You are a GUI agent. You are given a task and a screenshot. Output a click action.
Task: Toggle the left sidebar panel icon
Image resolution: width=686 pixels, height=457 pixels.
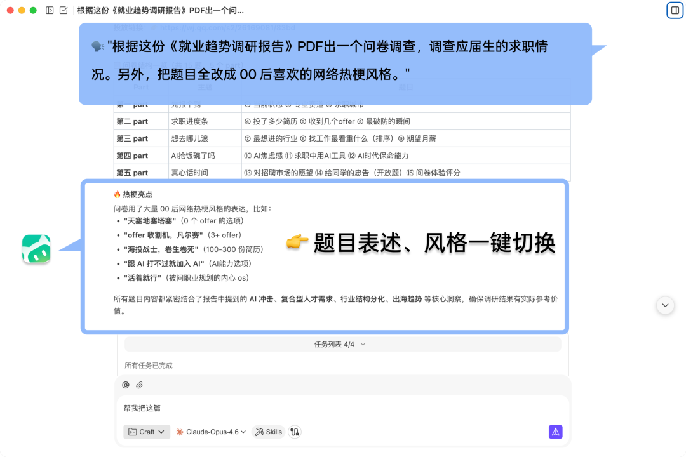(x=50, y=10)
